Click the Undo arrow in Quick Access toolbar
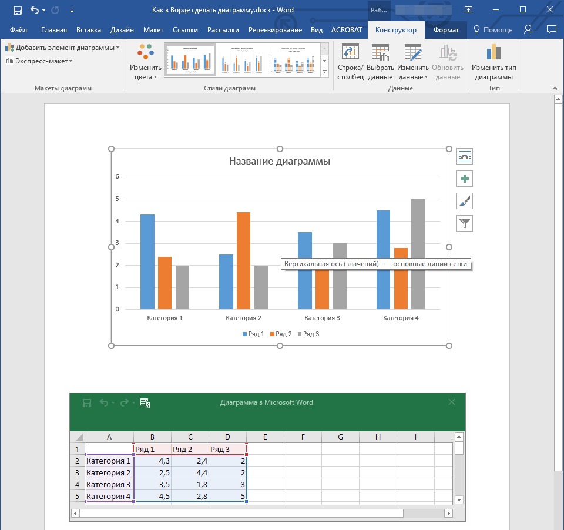Image resolution: width=564 pixels, height=530 pixels. tap(34, 10)
